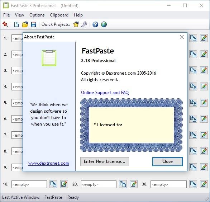Maximize the FastPaste main window
210x202 pixels.
click(x=185, y=5)
